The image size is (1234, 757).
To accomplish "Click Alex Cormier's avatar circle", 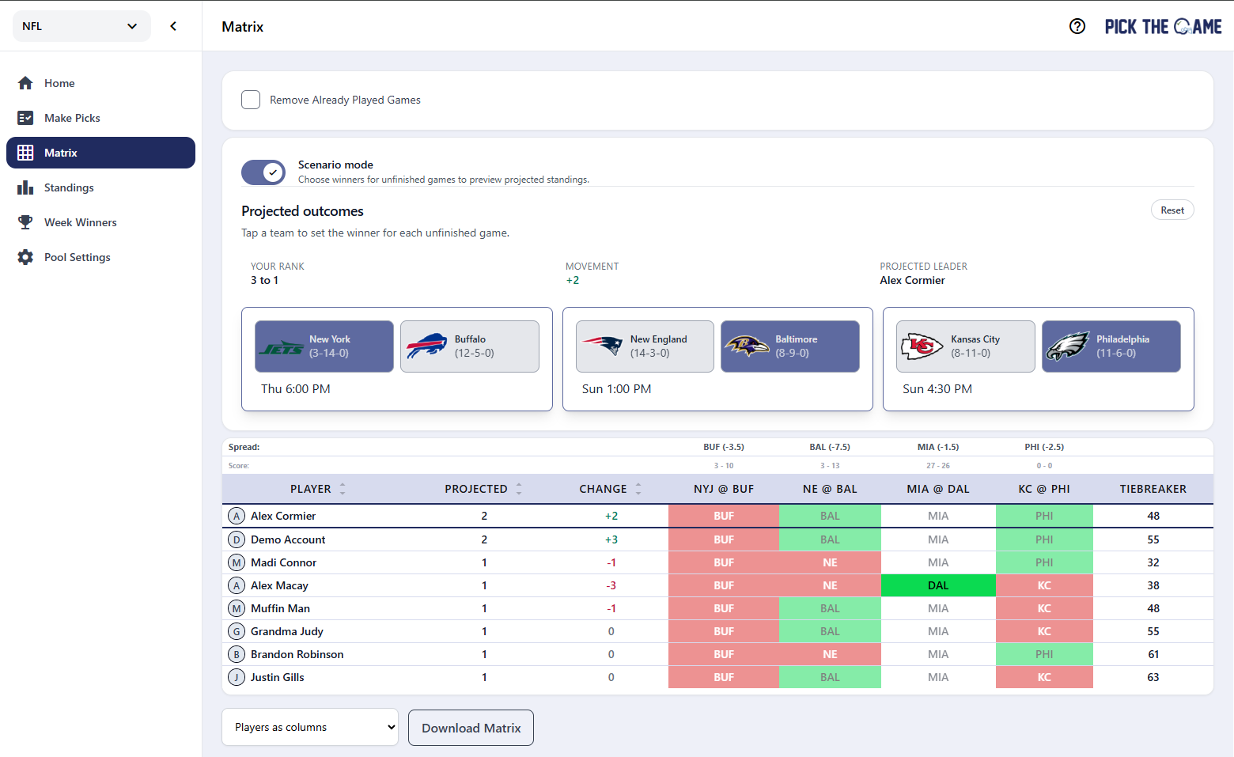I will click(237, 516).
